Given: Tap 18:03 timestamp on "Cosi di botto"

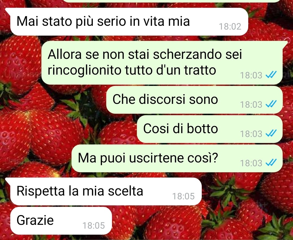Looking at the screenshot, I should pyautogui.click(x=251, y=134).
